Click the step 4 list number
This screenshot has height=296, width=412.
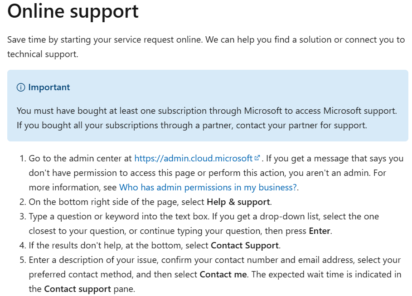click(22, 246)
